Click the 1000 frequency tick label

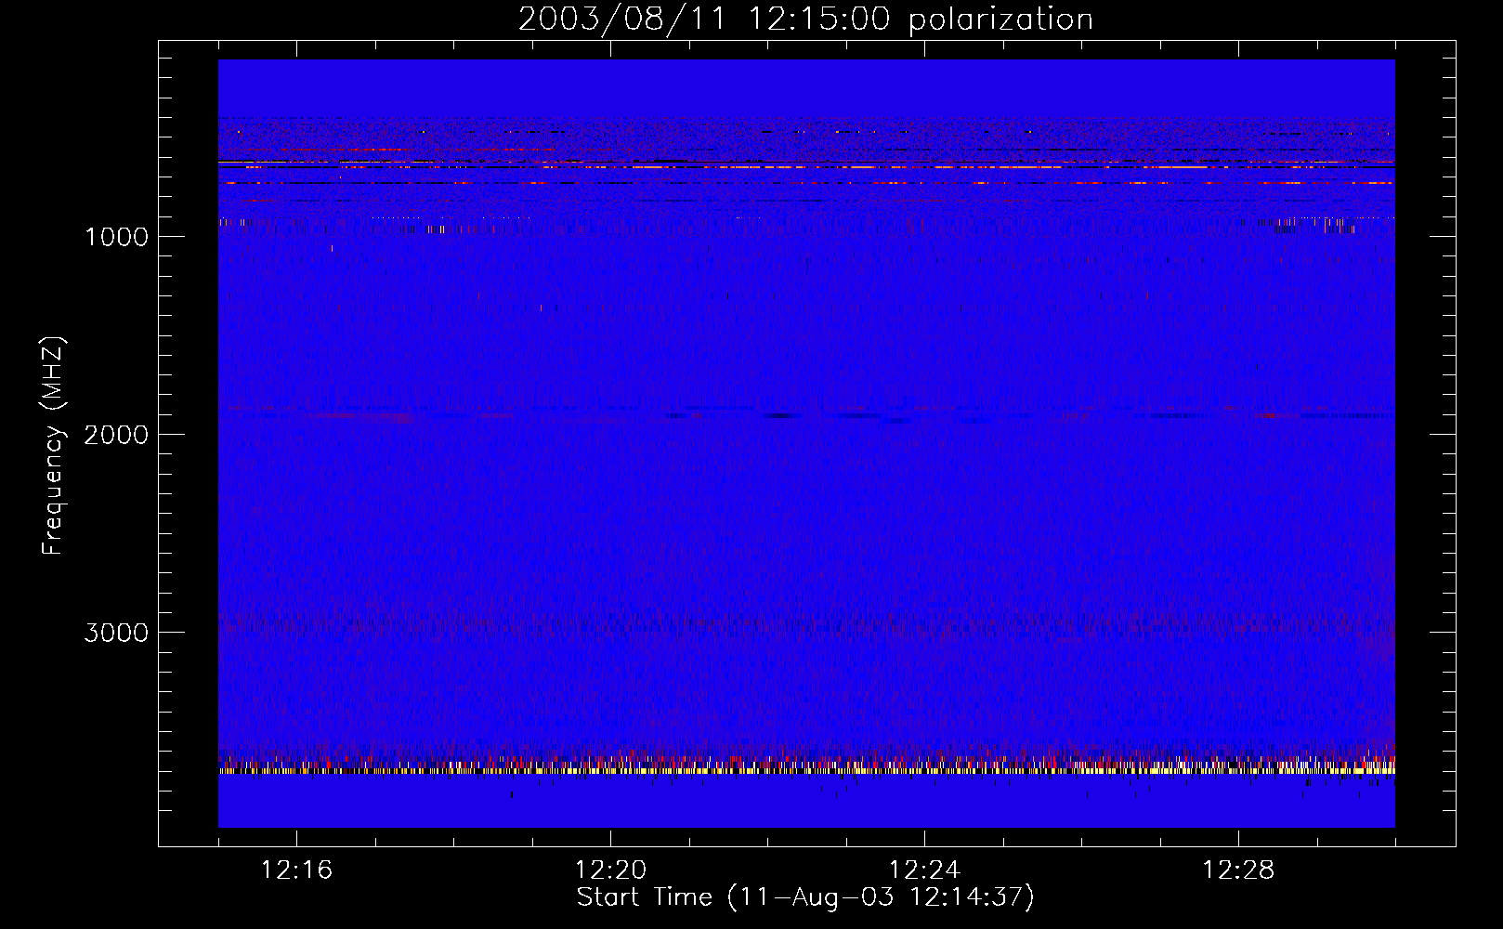116,237
